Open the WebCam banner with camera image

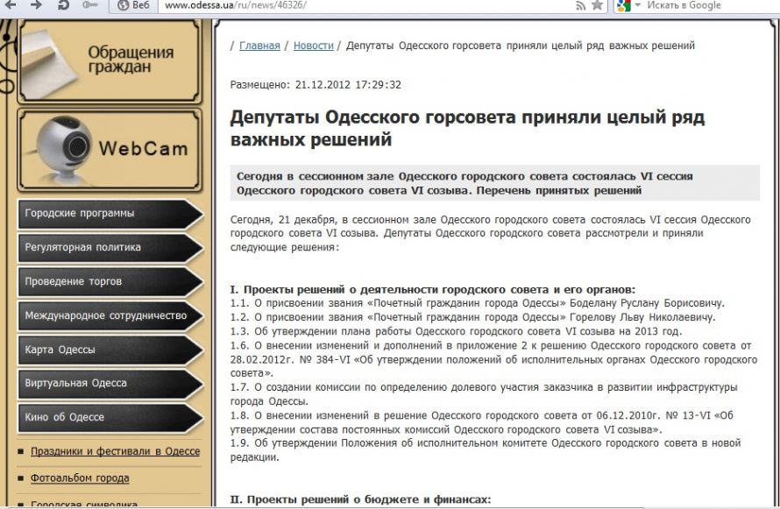110,150
